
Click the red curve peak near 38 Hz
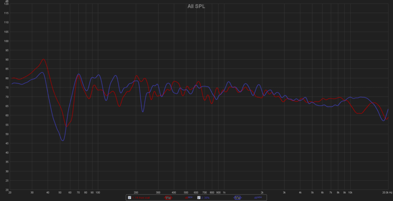[x=44, y=59]
